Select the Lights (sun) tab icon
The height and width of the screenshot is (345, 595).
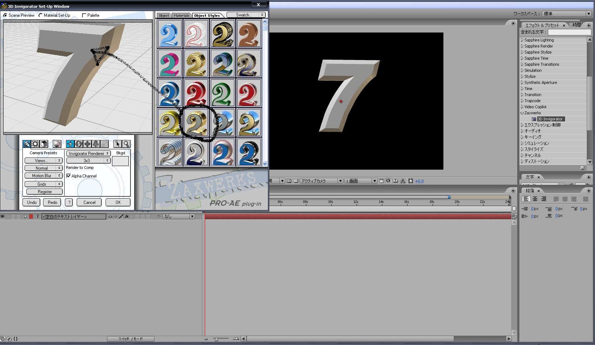35,144
